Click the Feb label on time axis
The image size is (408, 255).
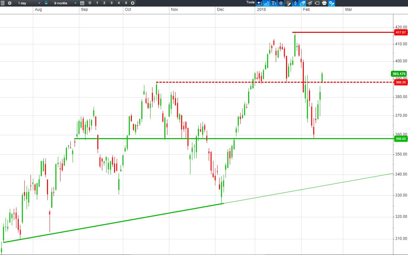(306, 10)
